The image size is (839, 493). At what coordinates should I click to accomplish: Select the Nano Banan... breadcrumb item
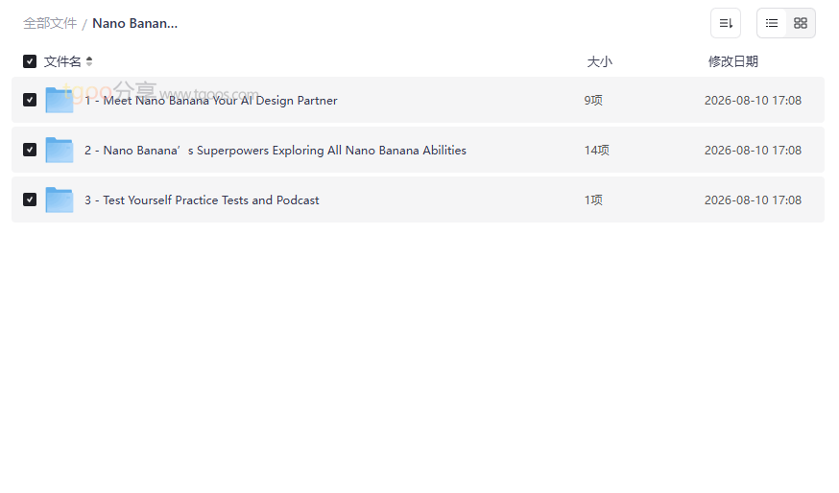[134, 24]
